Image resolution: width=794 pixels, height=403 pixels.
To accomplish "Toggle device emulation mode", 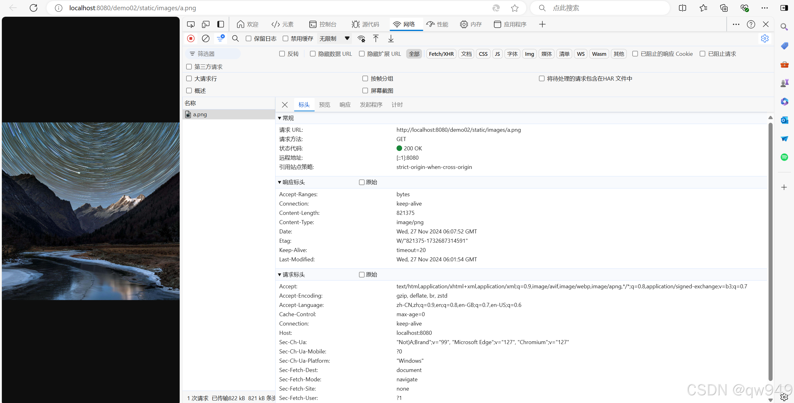I will click(205, 24).
